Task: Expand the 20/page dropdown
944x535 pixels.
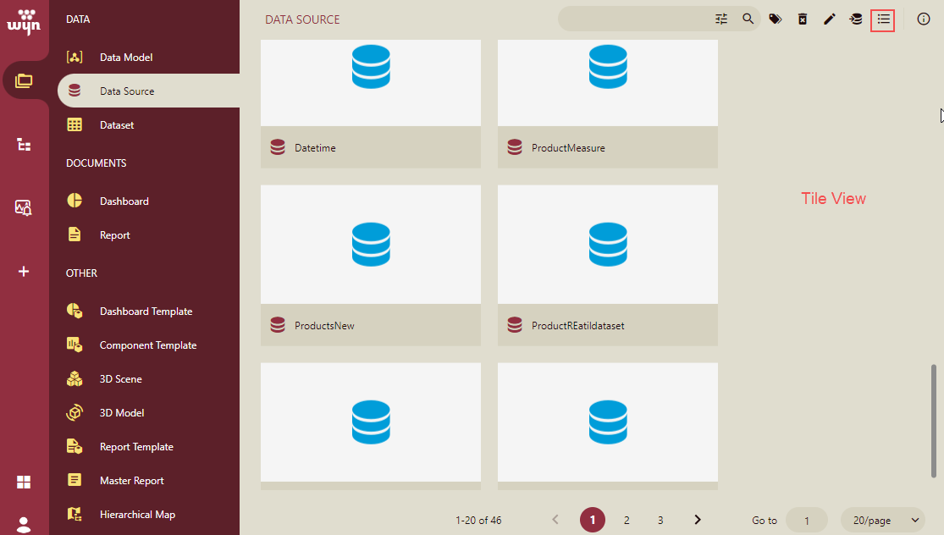Action: point(882,520)
